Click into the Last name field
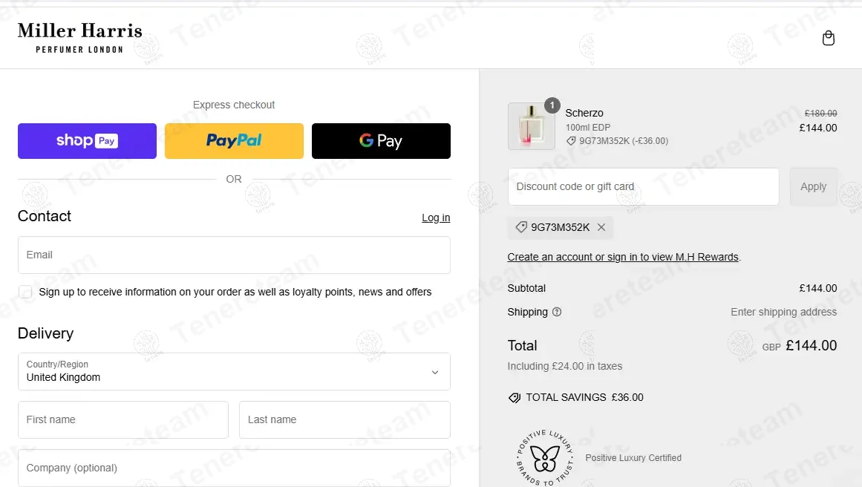 pos(345,420)
